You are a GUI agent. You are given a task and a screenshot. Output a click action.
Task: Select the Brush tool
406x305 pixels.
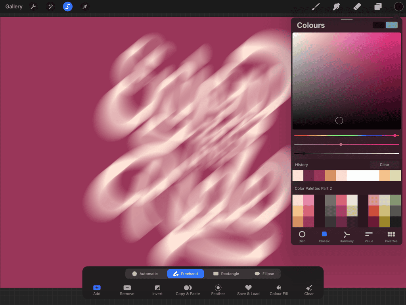(316, 6)
